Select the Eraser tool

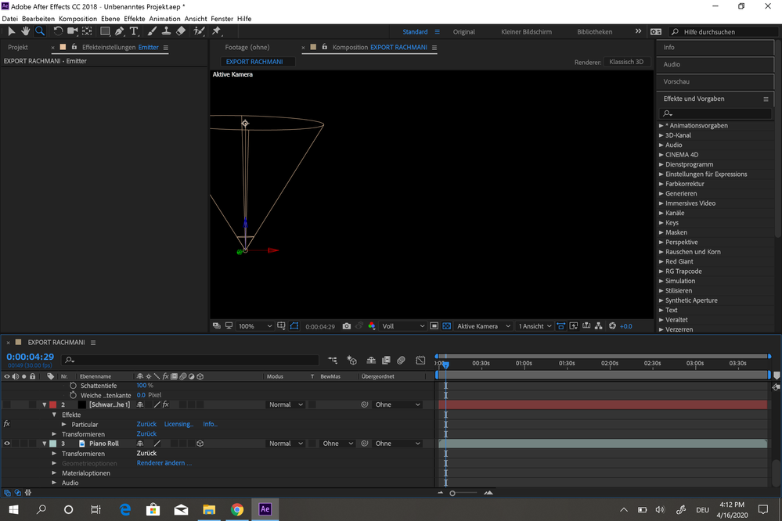click(x=181, y=31)
